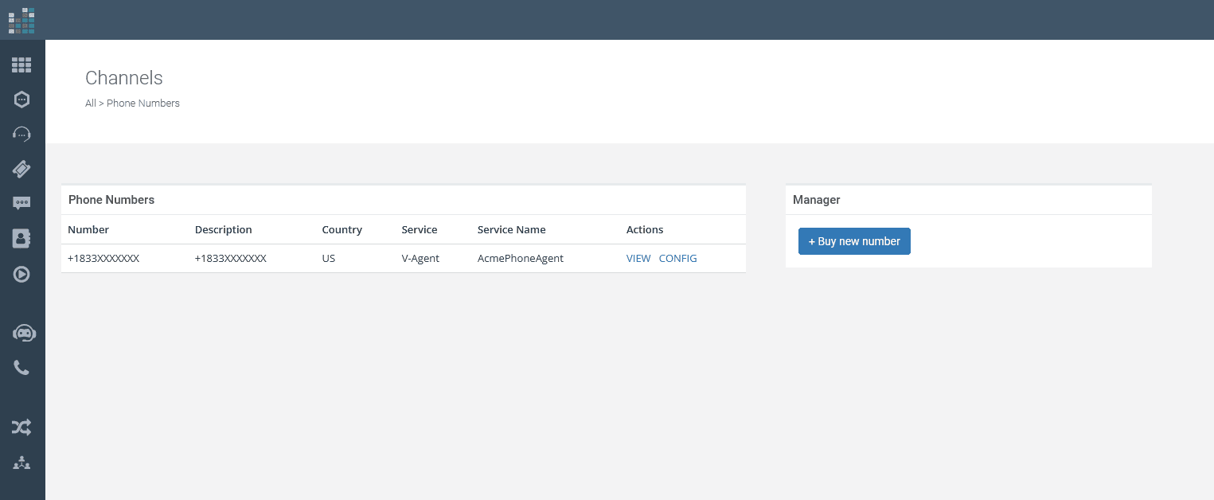Viewport: 1214px width, 500px height.
Task: Open the ticket icon in sidebar
Action: coord(21,169)
